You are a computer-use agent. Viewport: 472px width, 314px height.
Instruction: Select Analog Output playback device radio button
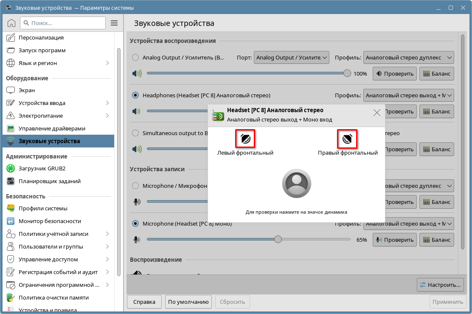click(135, 57)
